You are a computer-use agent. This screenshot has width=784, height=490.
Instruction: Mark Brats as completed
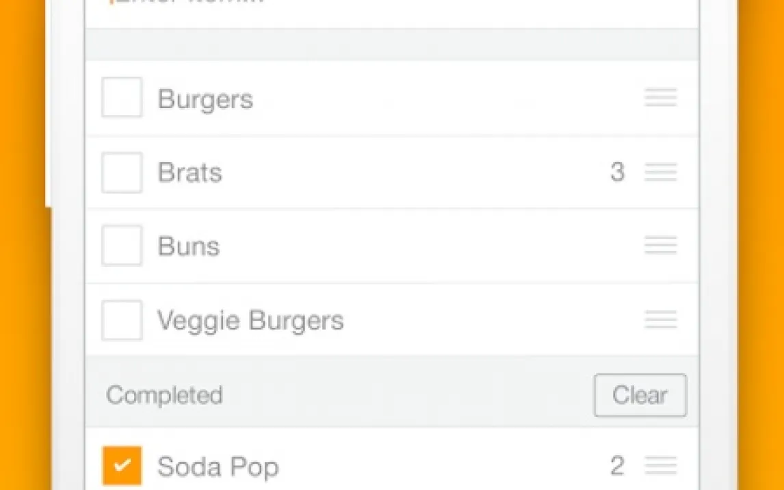[122, 172]
